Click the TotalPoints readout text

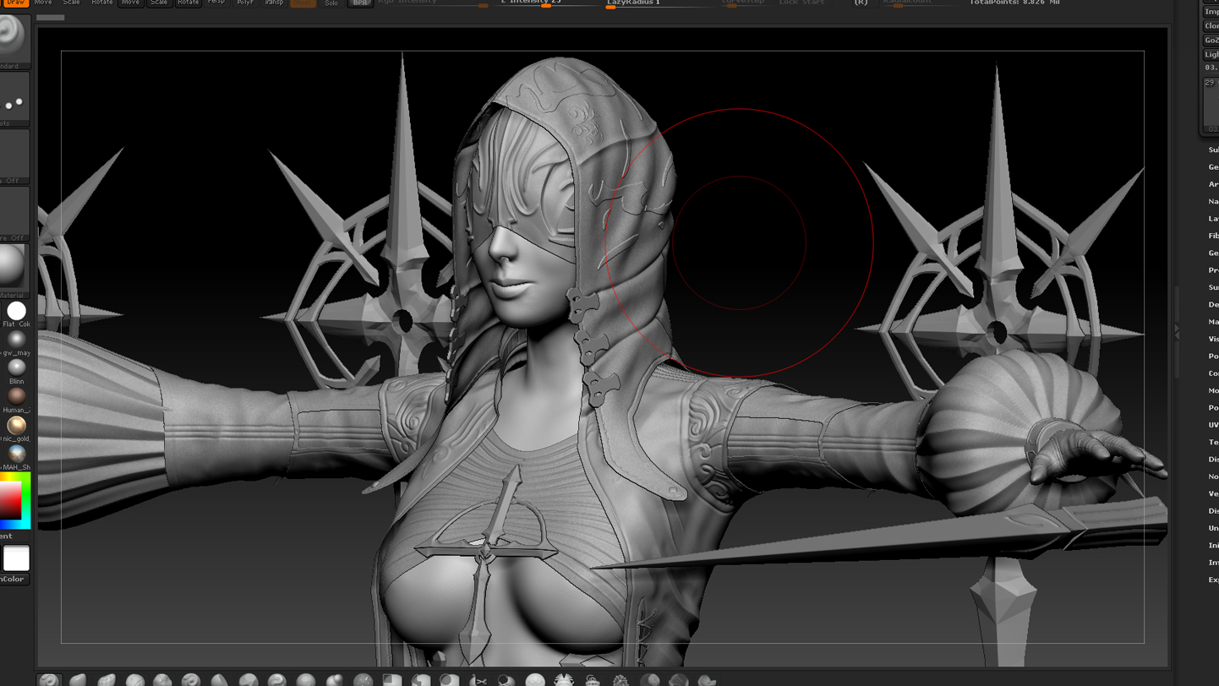(x=1014, y=3)
